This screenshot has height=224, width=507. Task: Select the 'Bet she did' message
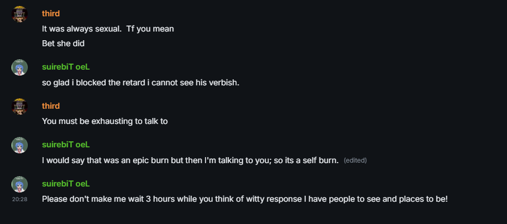(x=63, y=43)
